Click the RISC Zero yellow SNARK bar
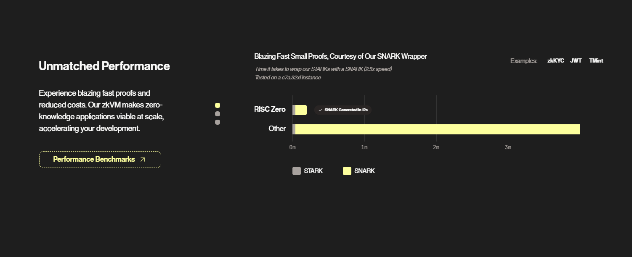 [x=301, y=110]
